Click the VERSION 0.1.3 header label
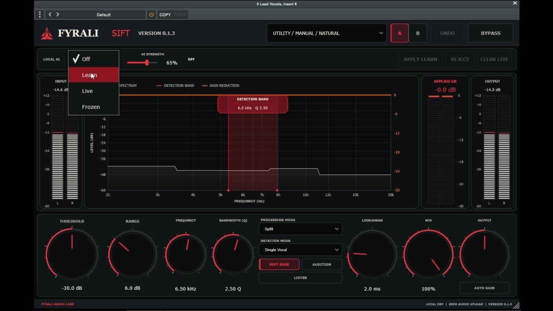553x311 pixels. tap(156, 33)
